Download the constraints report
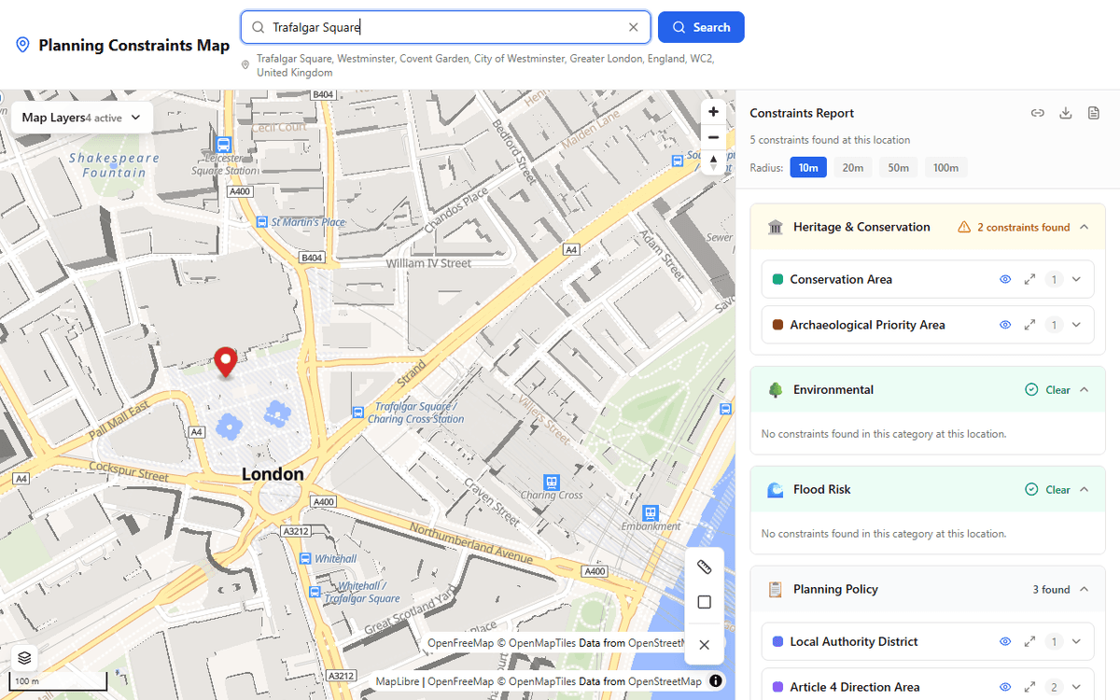Screen dimensions: 1120x700 click(1065, 112)
